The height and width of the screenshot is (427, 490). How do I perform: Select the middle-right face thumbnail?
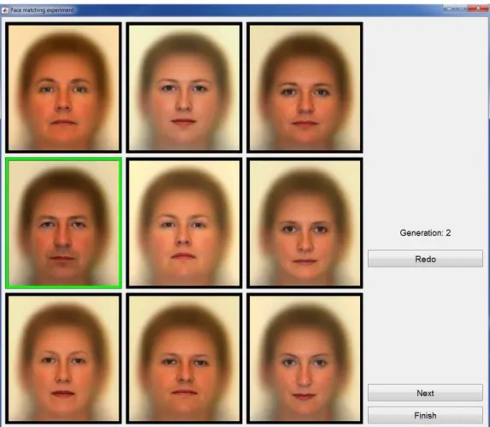[x=304, y=223]
